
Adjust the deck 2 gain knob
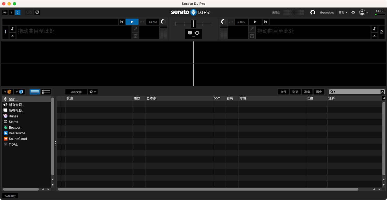coord(224,22)
